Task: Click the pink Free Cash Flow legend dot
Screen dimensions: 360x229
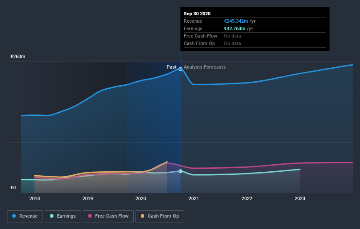Action: pos(90,216)
